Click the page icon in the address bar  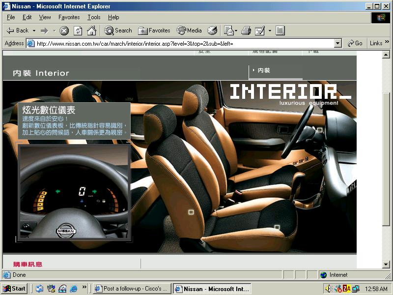[31, 43]
